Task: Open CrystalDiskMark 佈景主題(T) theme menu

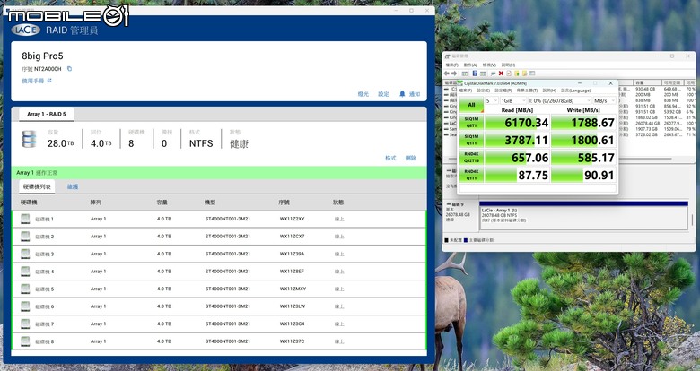Action: pos(527,91)
